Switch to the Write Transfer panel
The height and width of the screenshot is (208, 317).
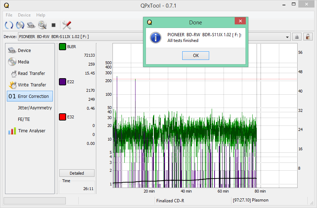coord(30,85)
